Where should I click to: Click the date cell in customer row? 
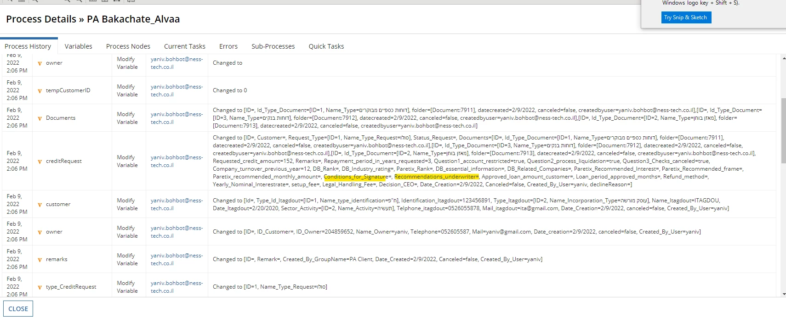(17, 204)
